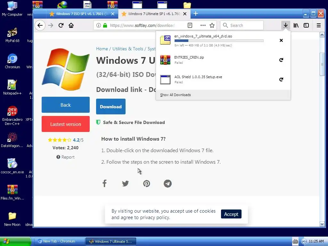Click the Windows logo image
Image resolution: width=328 pixels, height=246 pixels.
tap(65, 69)
